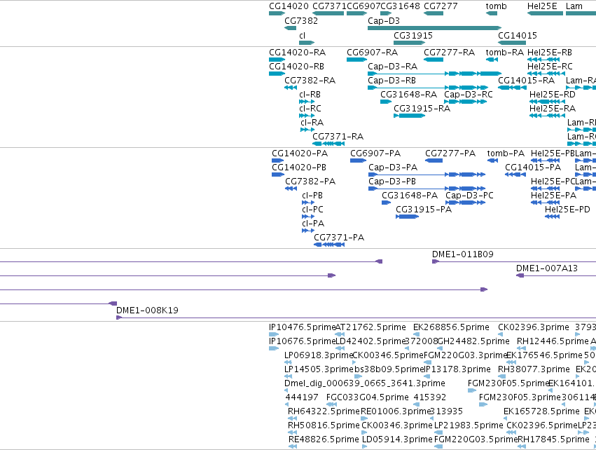Viewport: 596px width, 450px height.
Task: Select the cl-RA transcript glyph
Action: 307,130
